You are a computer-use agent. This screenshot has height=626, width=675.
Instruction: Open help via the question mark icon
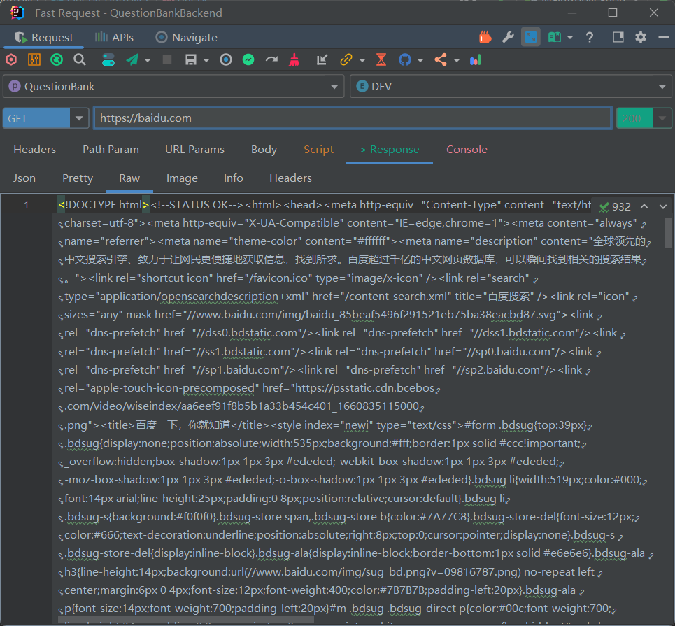pyautogui.click(x=590, y=38)
